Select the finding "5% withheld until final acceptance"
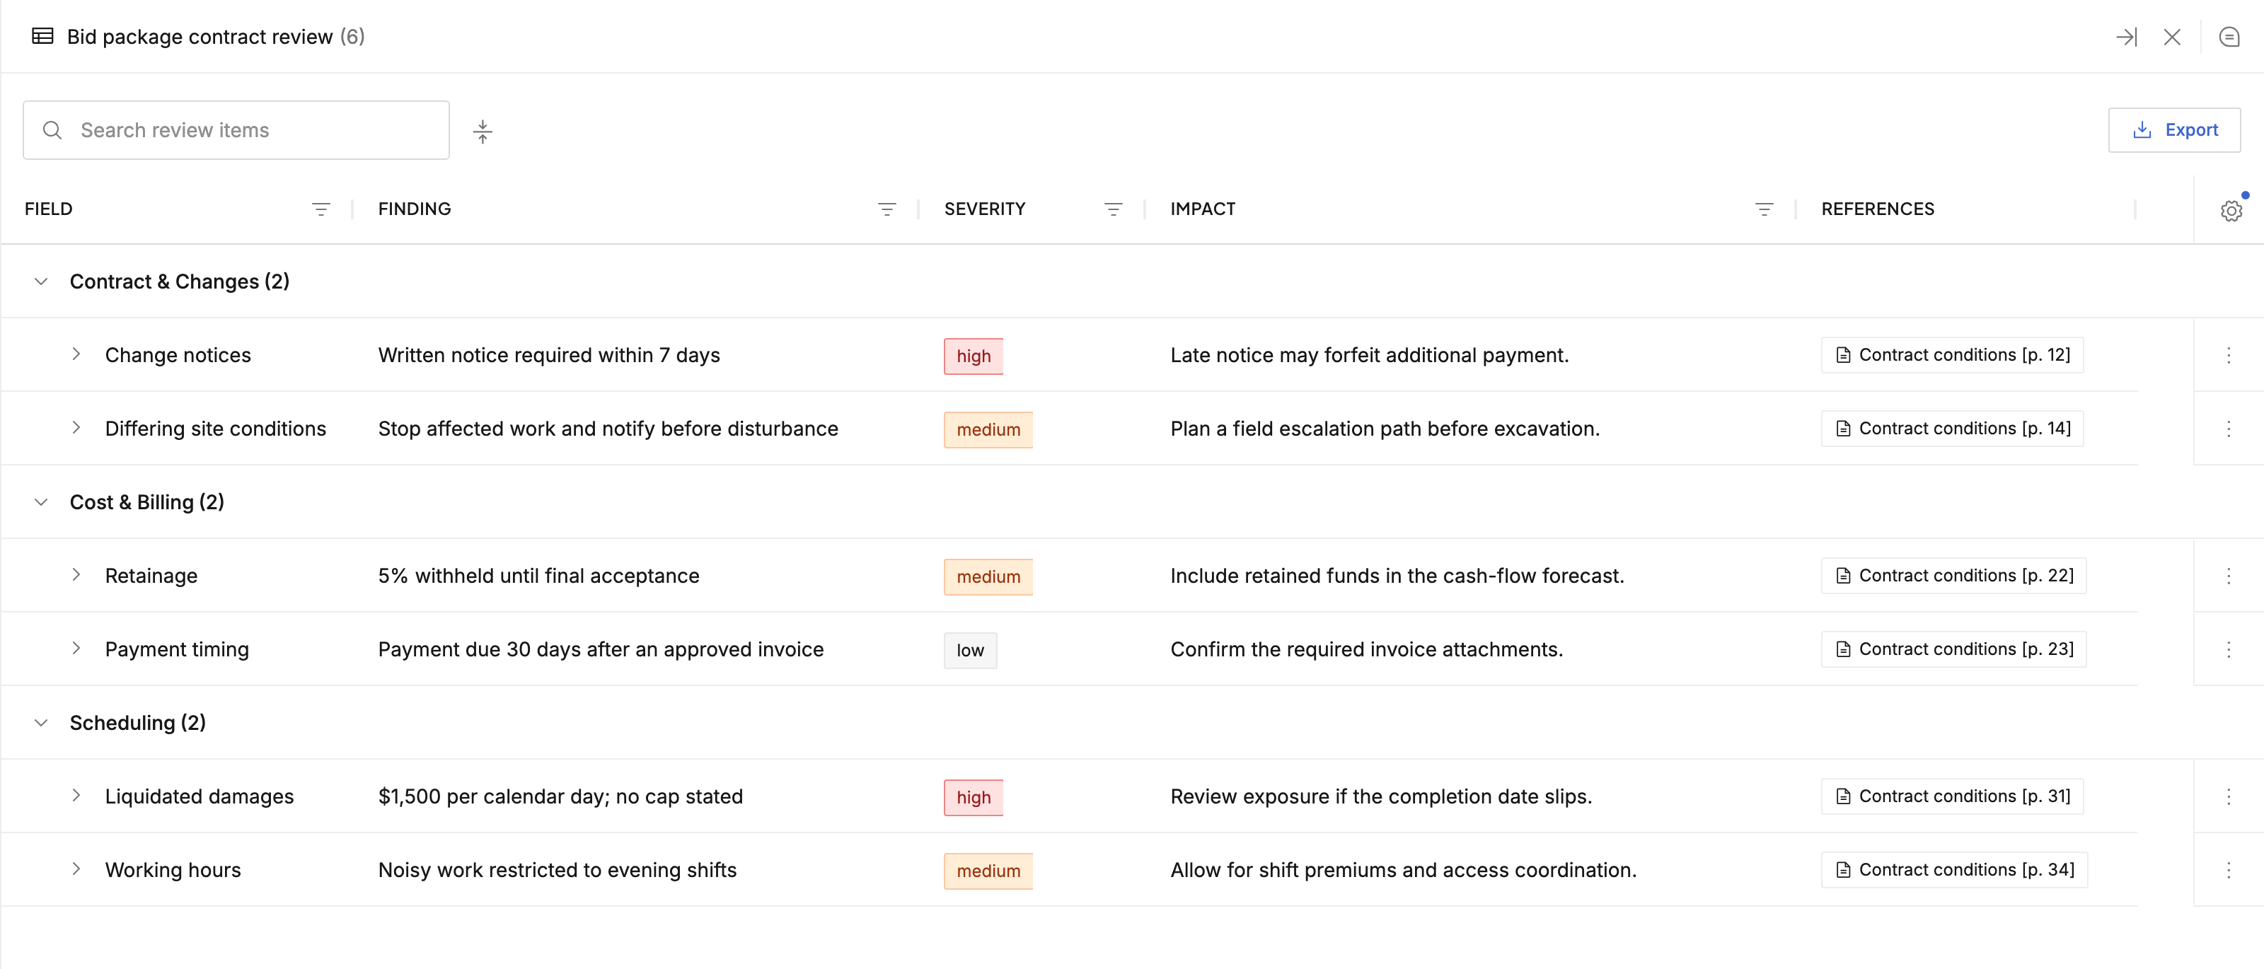The width and height of the screenshot is (2264, 969). (x=538, y=576)
